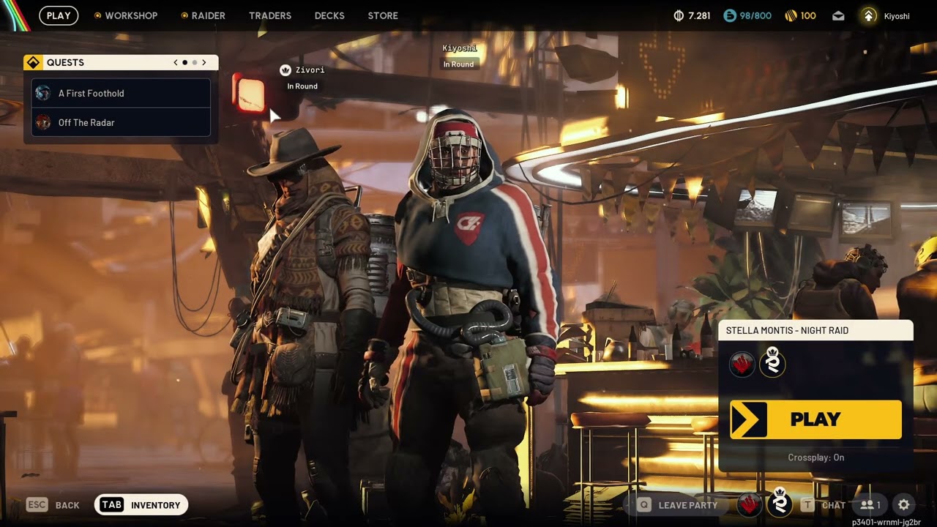Click the coin currency icon beside 7.281
The image size is (937, 527).
pos(679,15)
